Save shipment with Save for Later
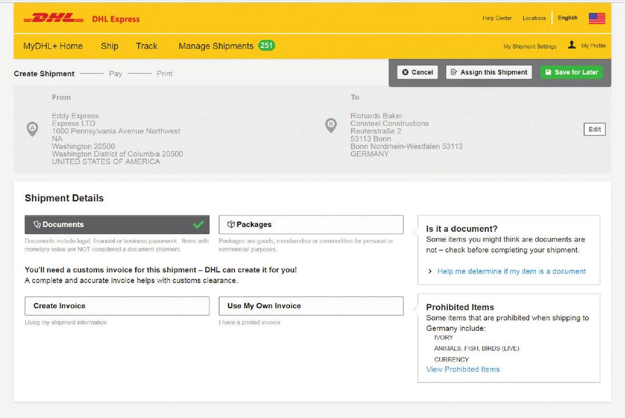Image resolution: width=625 pixels, height=418 pixels. 571,72
